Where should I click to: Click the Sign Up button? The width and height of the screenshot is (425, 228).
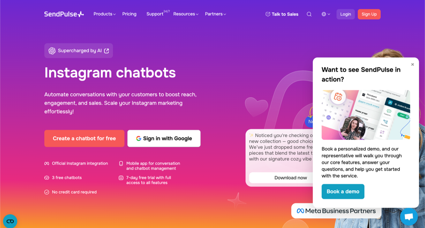(x=369, y=14)
